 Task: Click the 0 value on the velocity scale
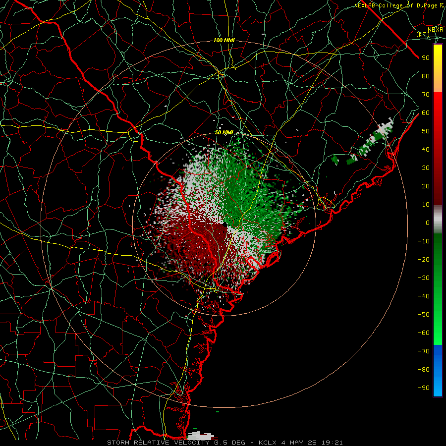point(428,223)
